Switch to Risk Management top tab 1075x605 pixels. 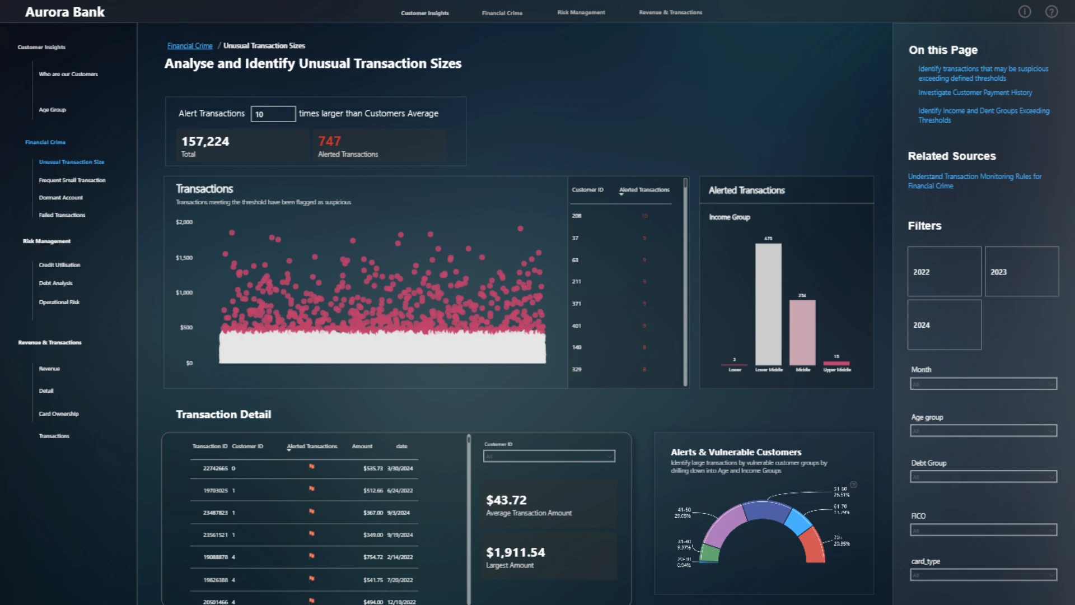581,12
